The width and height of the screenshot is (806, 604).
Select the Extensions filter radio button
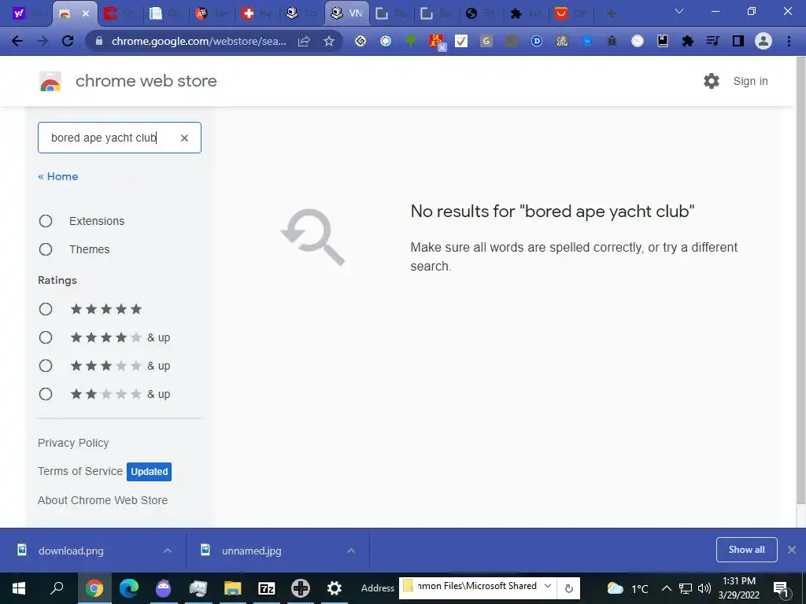pos(46,221)
